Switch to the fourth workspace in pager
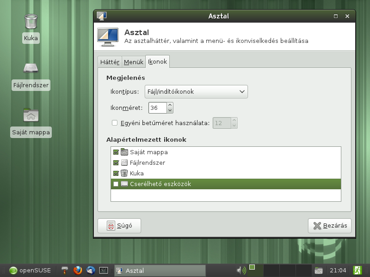Screen dimensions: 370x277 click(x=303, y=270)
